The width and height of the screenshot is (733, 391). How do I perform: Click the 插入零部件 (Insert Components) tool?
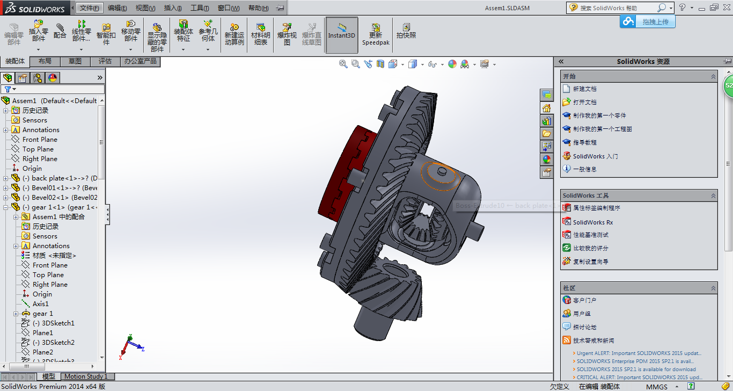point(38,31)
